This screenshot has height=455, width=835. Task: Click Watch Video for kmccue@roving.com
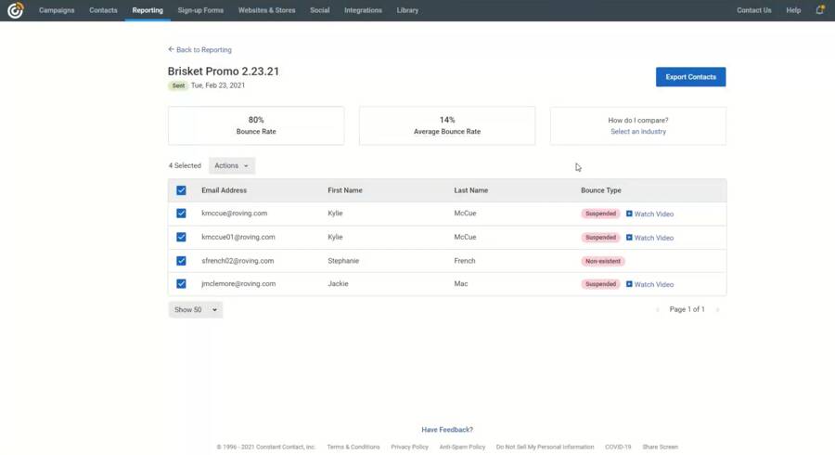pyautogui.click(x=654, y=214)
